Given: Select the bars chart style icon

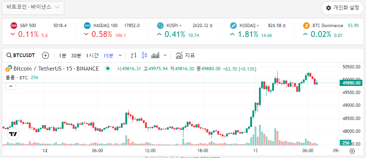Looking at the screenshot, I should pyautogui.click(x=134, y=55).
